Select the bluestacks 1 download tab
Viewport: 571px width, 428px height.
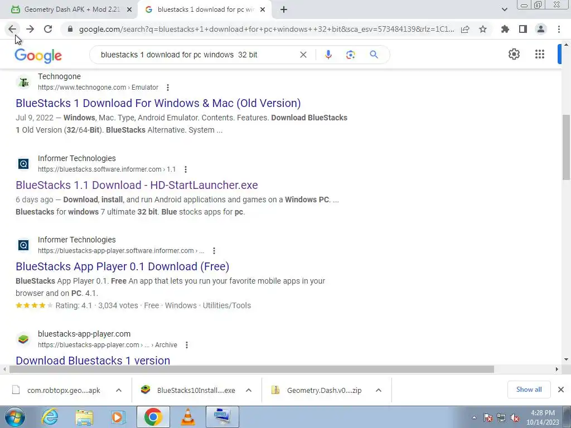click(x=205, y=9)
